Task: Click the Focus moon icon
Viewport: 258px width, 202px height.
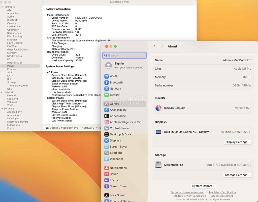Action: point(107,180)
